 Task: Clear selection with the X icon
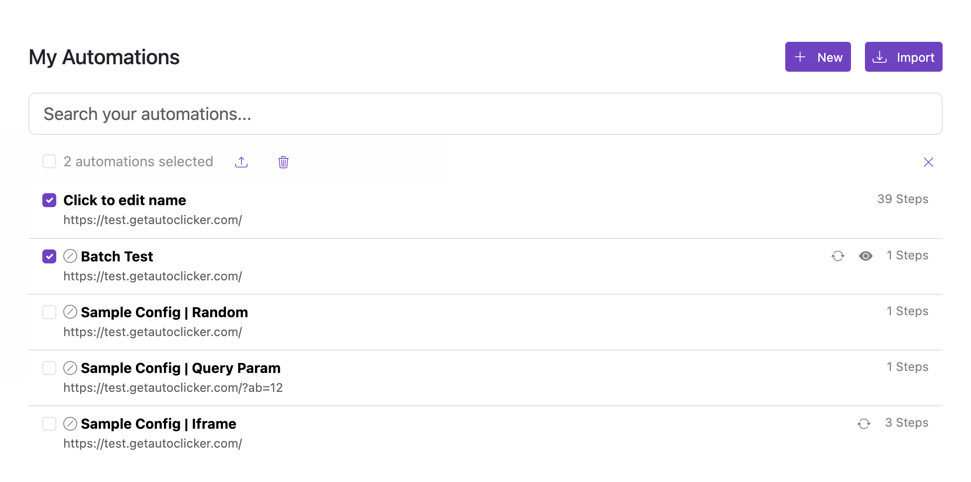coord(928,162)
